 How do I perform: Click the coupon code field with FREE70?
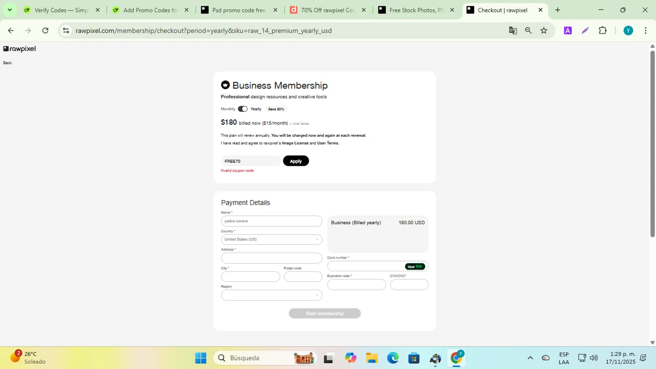click(251, 161)
